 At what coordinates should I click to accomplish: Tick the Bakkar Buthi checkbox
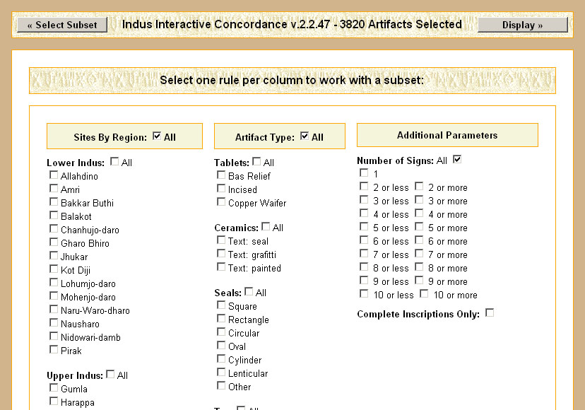(x=54, y=201)
